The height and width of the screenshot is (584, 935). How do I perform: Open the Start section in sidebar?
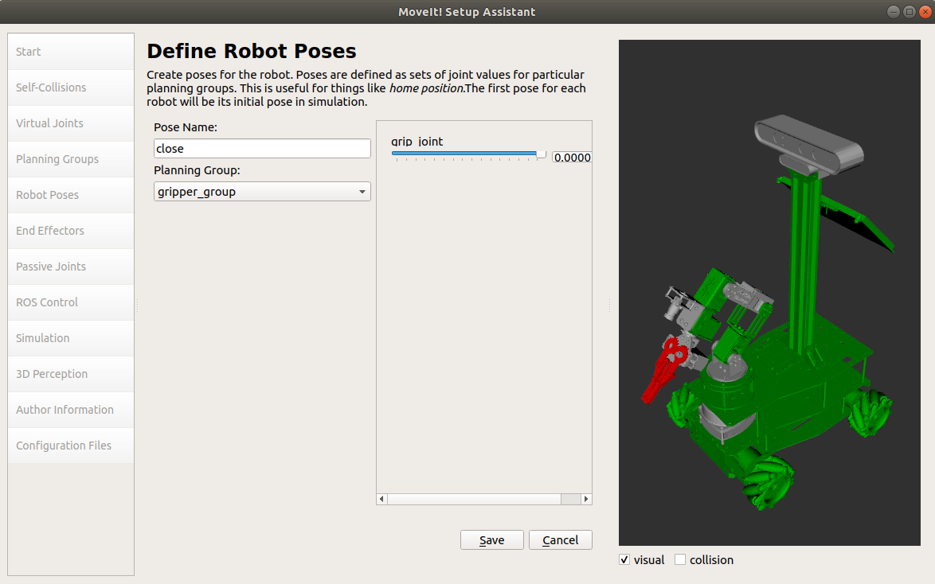[71, 52]
